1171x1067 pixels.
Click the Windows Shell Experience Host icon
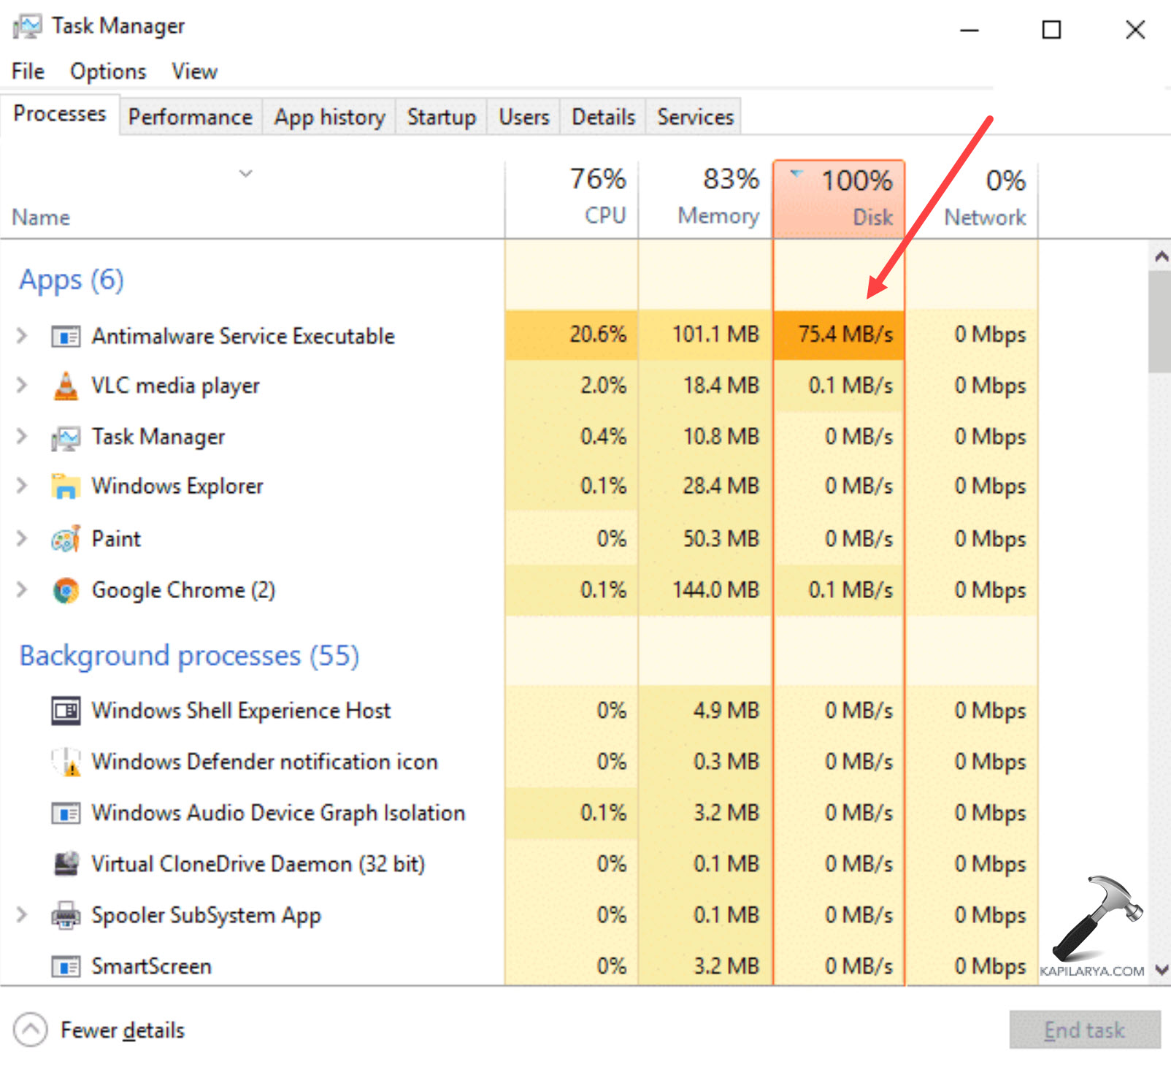pos(66,711)
